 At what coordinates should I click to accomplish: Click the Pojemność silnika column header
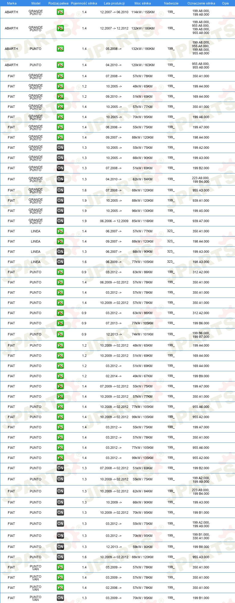click(84, 3)
